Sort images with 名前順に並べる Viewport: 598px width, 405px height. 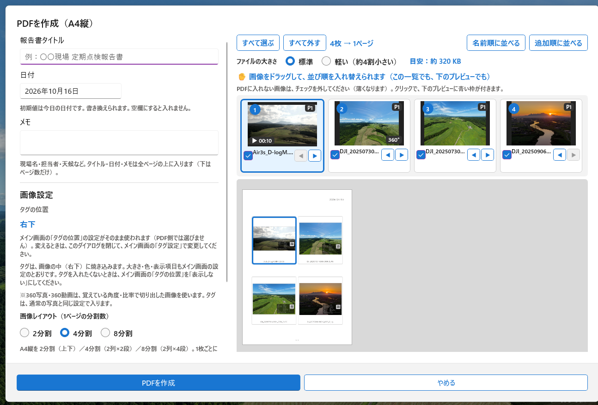(x=496, y=43)
